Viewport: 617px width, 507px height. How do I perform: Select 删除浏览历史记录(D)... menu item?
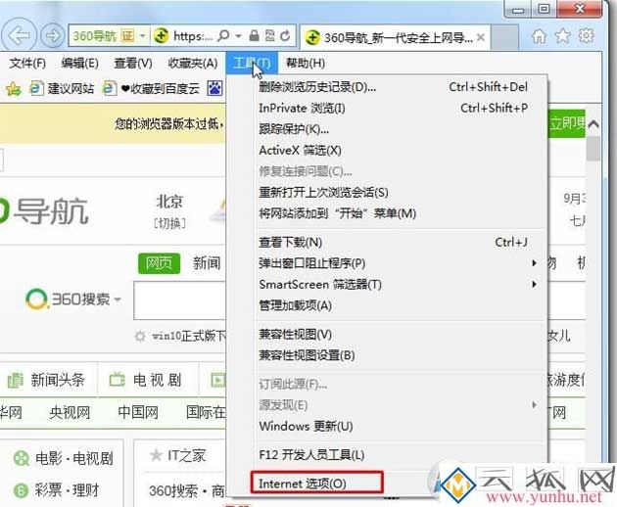pos(387,87)
